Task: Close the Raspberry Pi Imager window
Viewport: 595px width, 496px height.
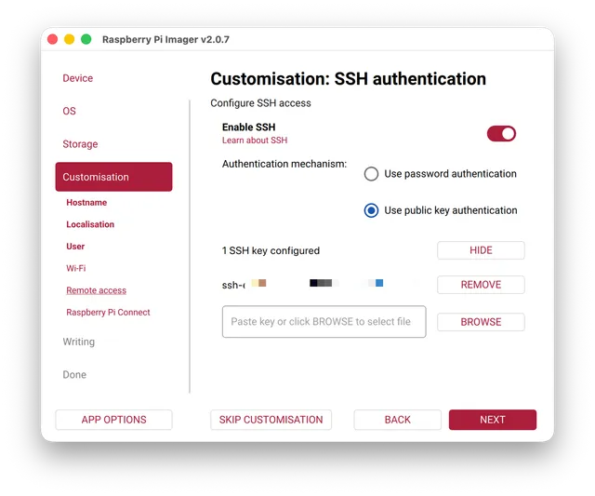Action: pyautogui.click(x=52, y=39)
